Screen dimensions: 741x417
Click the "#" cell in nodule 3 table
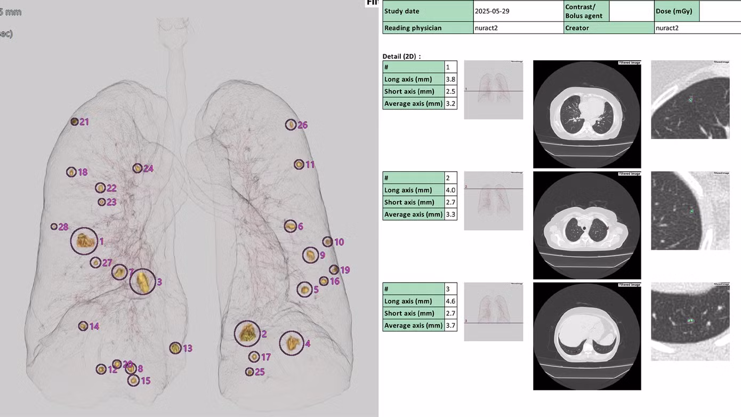pos(414,289)
